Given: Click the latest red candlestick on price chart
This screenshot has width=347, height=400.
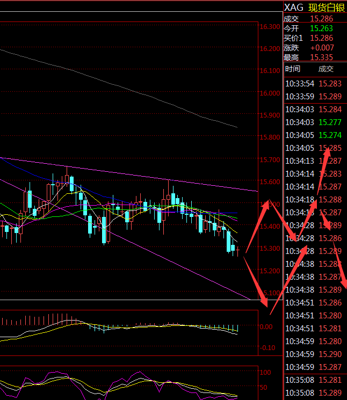Looking at the screenshot, I should tap(238, 251).
